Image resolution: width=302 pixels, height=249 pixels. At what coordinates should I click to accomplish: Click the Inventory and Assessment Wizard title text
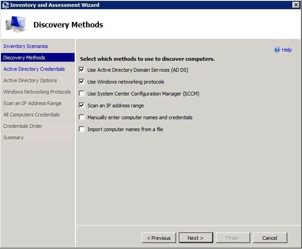pyautogui.click(x=55, y=5)
